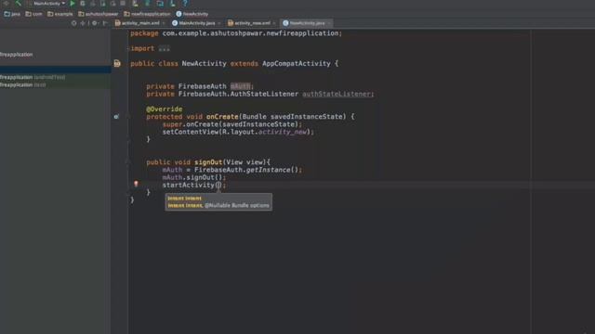
Task: Click the Debug app icon next to Run
Action: click(83, 4)
